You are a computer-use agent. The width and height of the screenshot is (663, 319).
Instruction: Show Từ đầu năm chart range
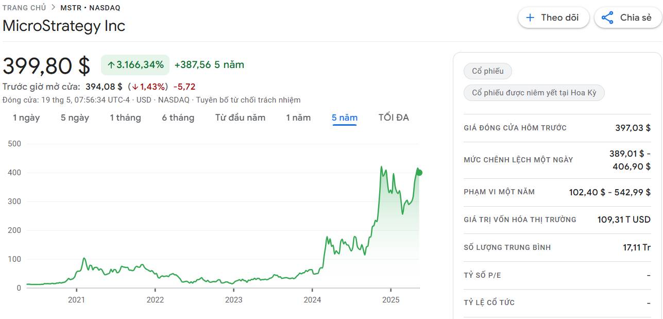click(x=240, y=117)
